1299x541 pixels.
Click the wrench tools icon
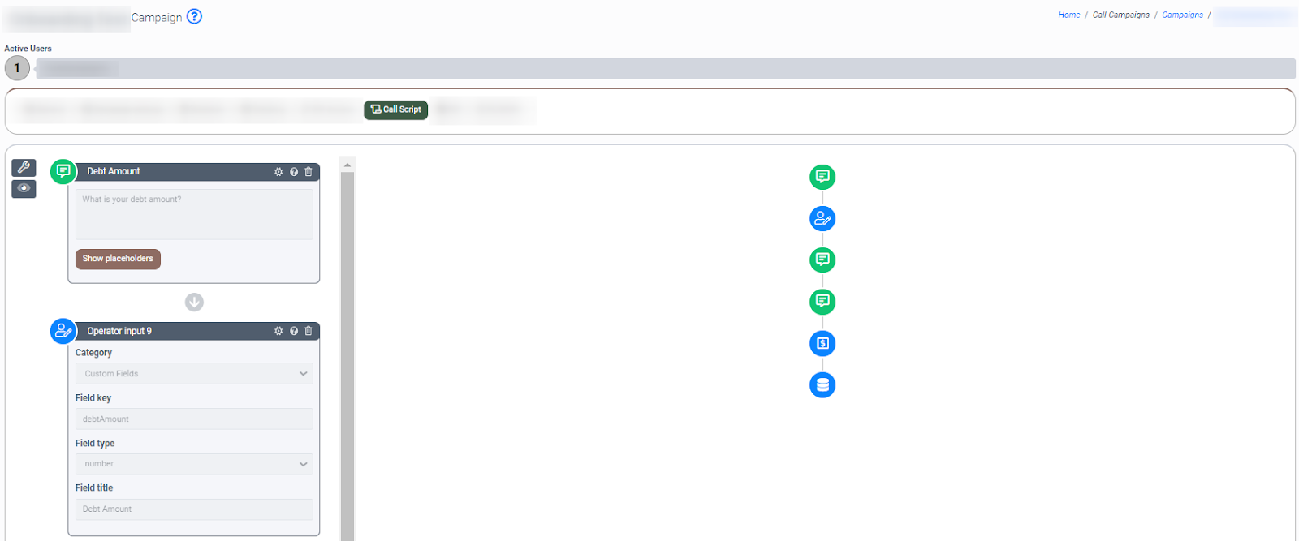coord(24,168)
